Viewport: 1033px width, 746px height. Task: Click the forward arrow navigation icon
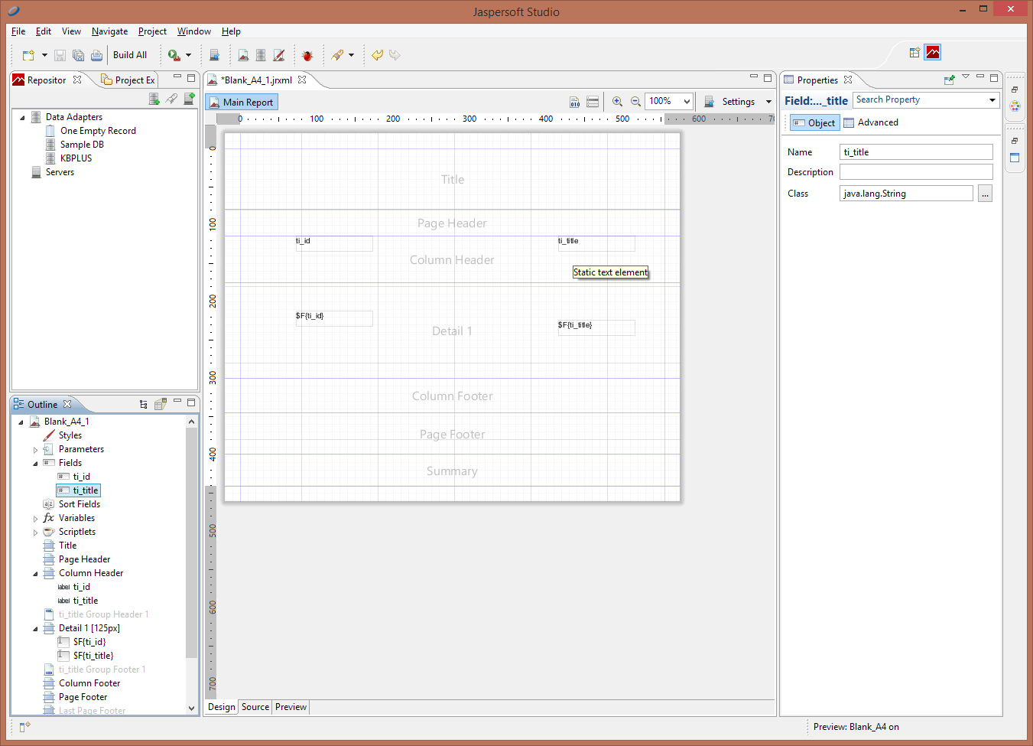pyautogui.click(x=395, y=55)
